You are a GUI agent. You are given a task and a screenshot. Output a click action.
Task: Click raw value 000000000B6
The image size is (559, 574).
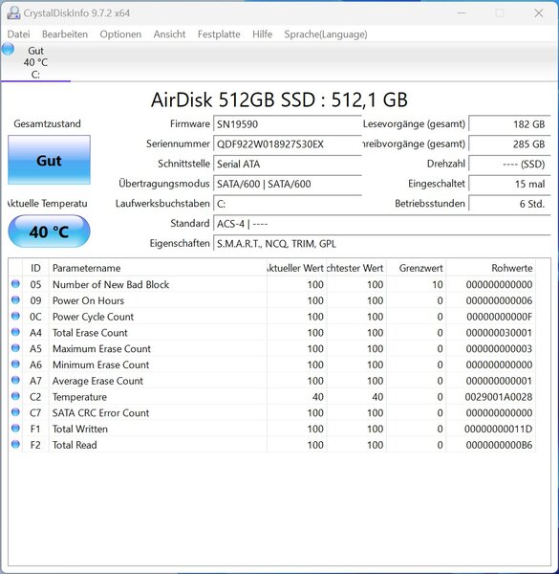pyautogui.click(x=499, y=445)
